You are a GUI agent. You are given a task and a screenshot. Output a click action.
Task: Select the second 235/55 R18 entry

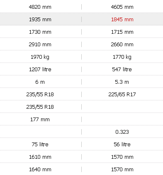pyautogui.click(x=40, y=107)
